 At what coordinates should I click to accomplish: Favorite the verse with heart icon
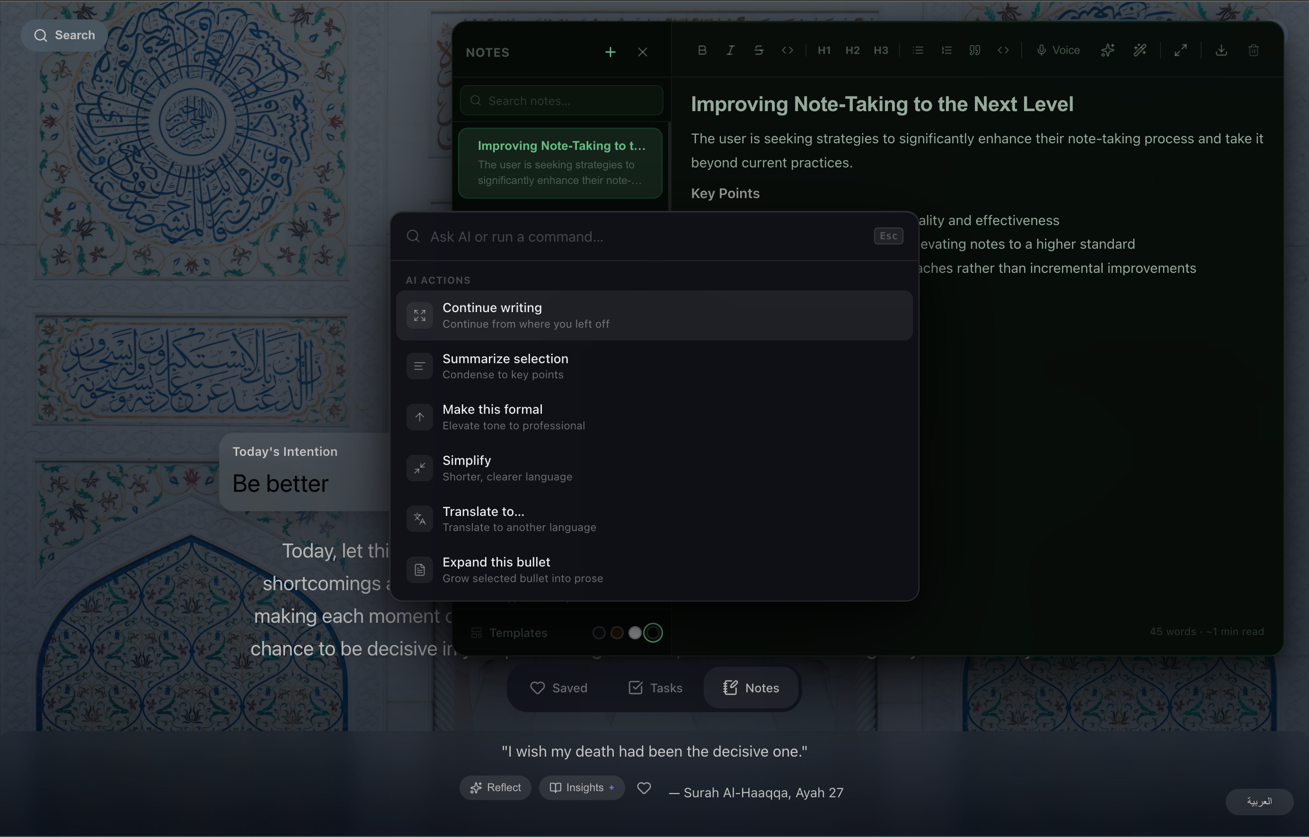(x=644, y=788)
